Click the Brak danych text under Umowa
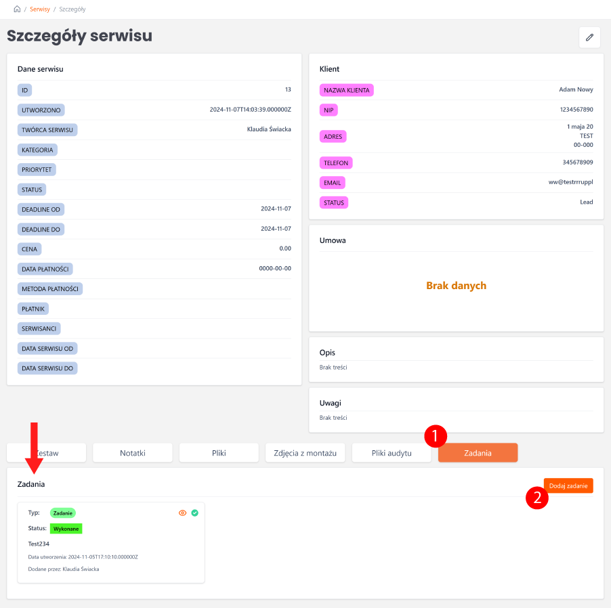The width and height of the screenshot is (611, 608). point(456,286)
